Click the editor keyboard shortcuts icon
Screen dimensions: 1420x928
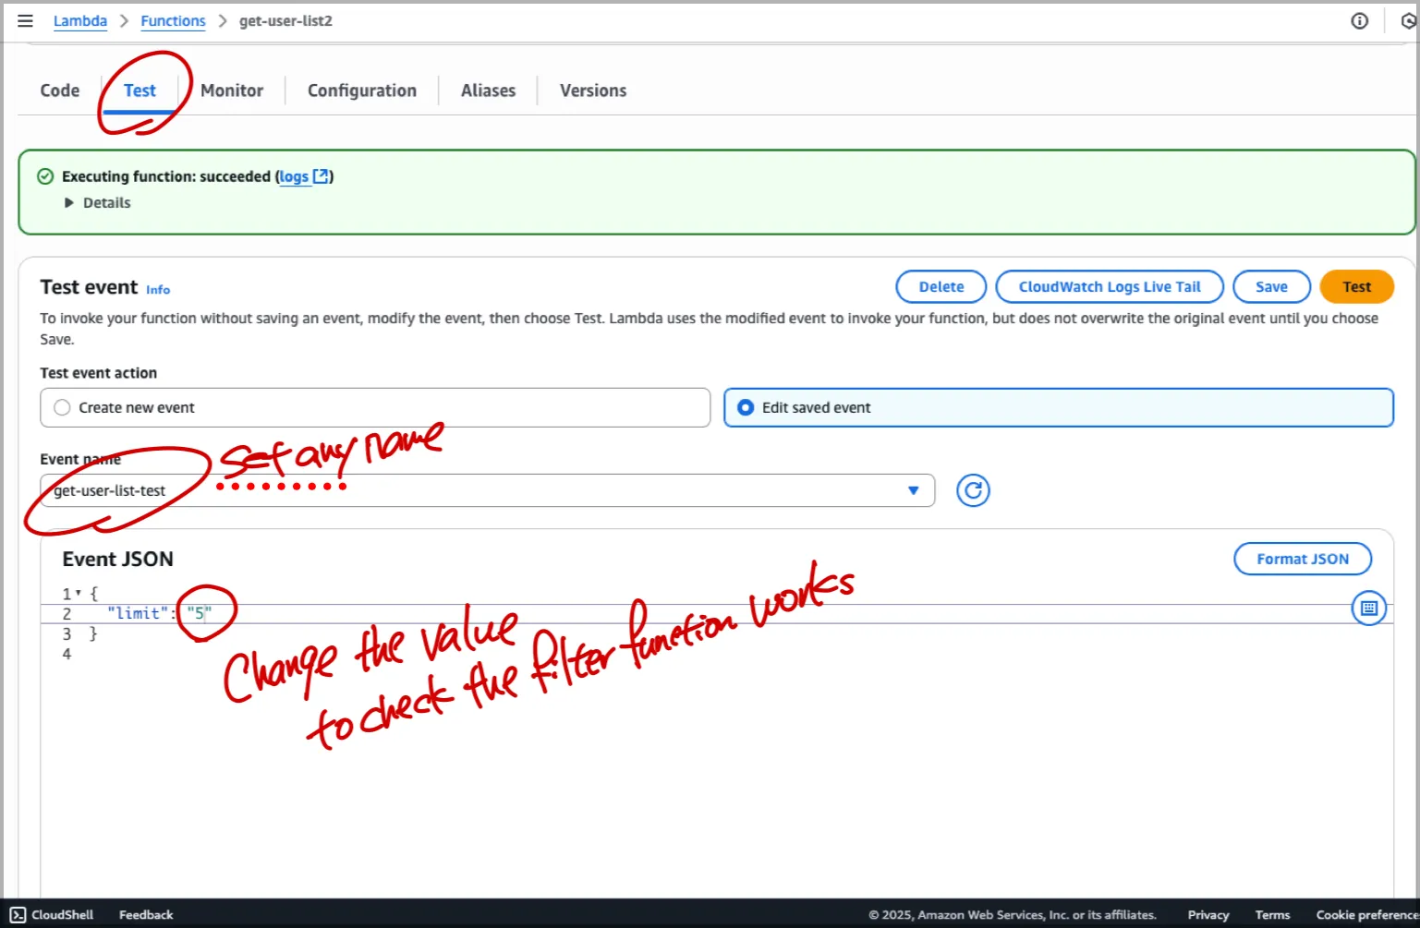(1368, 608)
